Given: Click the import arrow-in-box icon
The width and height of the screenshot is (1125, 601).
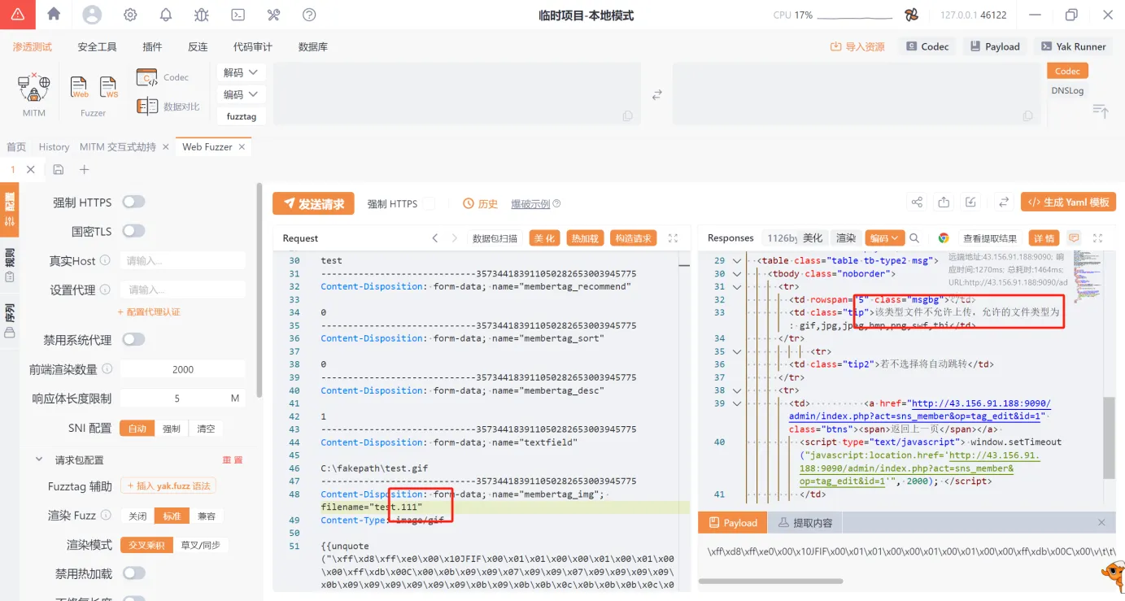Looking at the screenshot, I should tap(970, 203).
